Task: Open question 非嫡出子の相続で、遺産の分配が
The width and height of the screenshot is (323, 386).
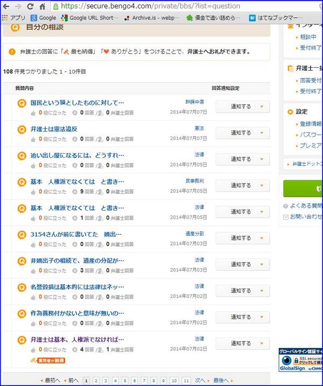Action: pos(77,261)
